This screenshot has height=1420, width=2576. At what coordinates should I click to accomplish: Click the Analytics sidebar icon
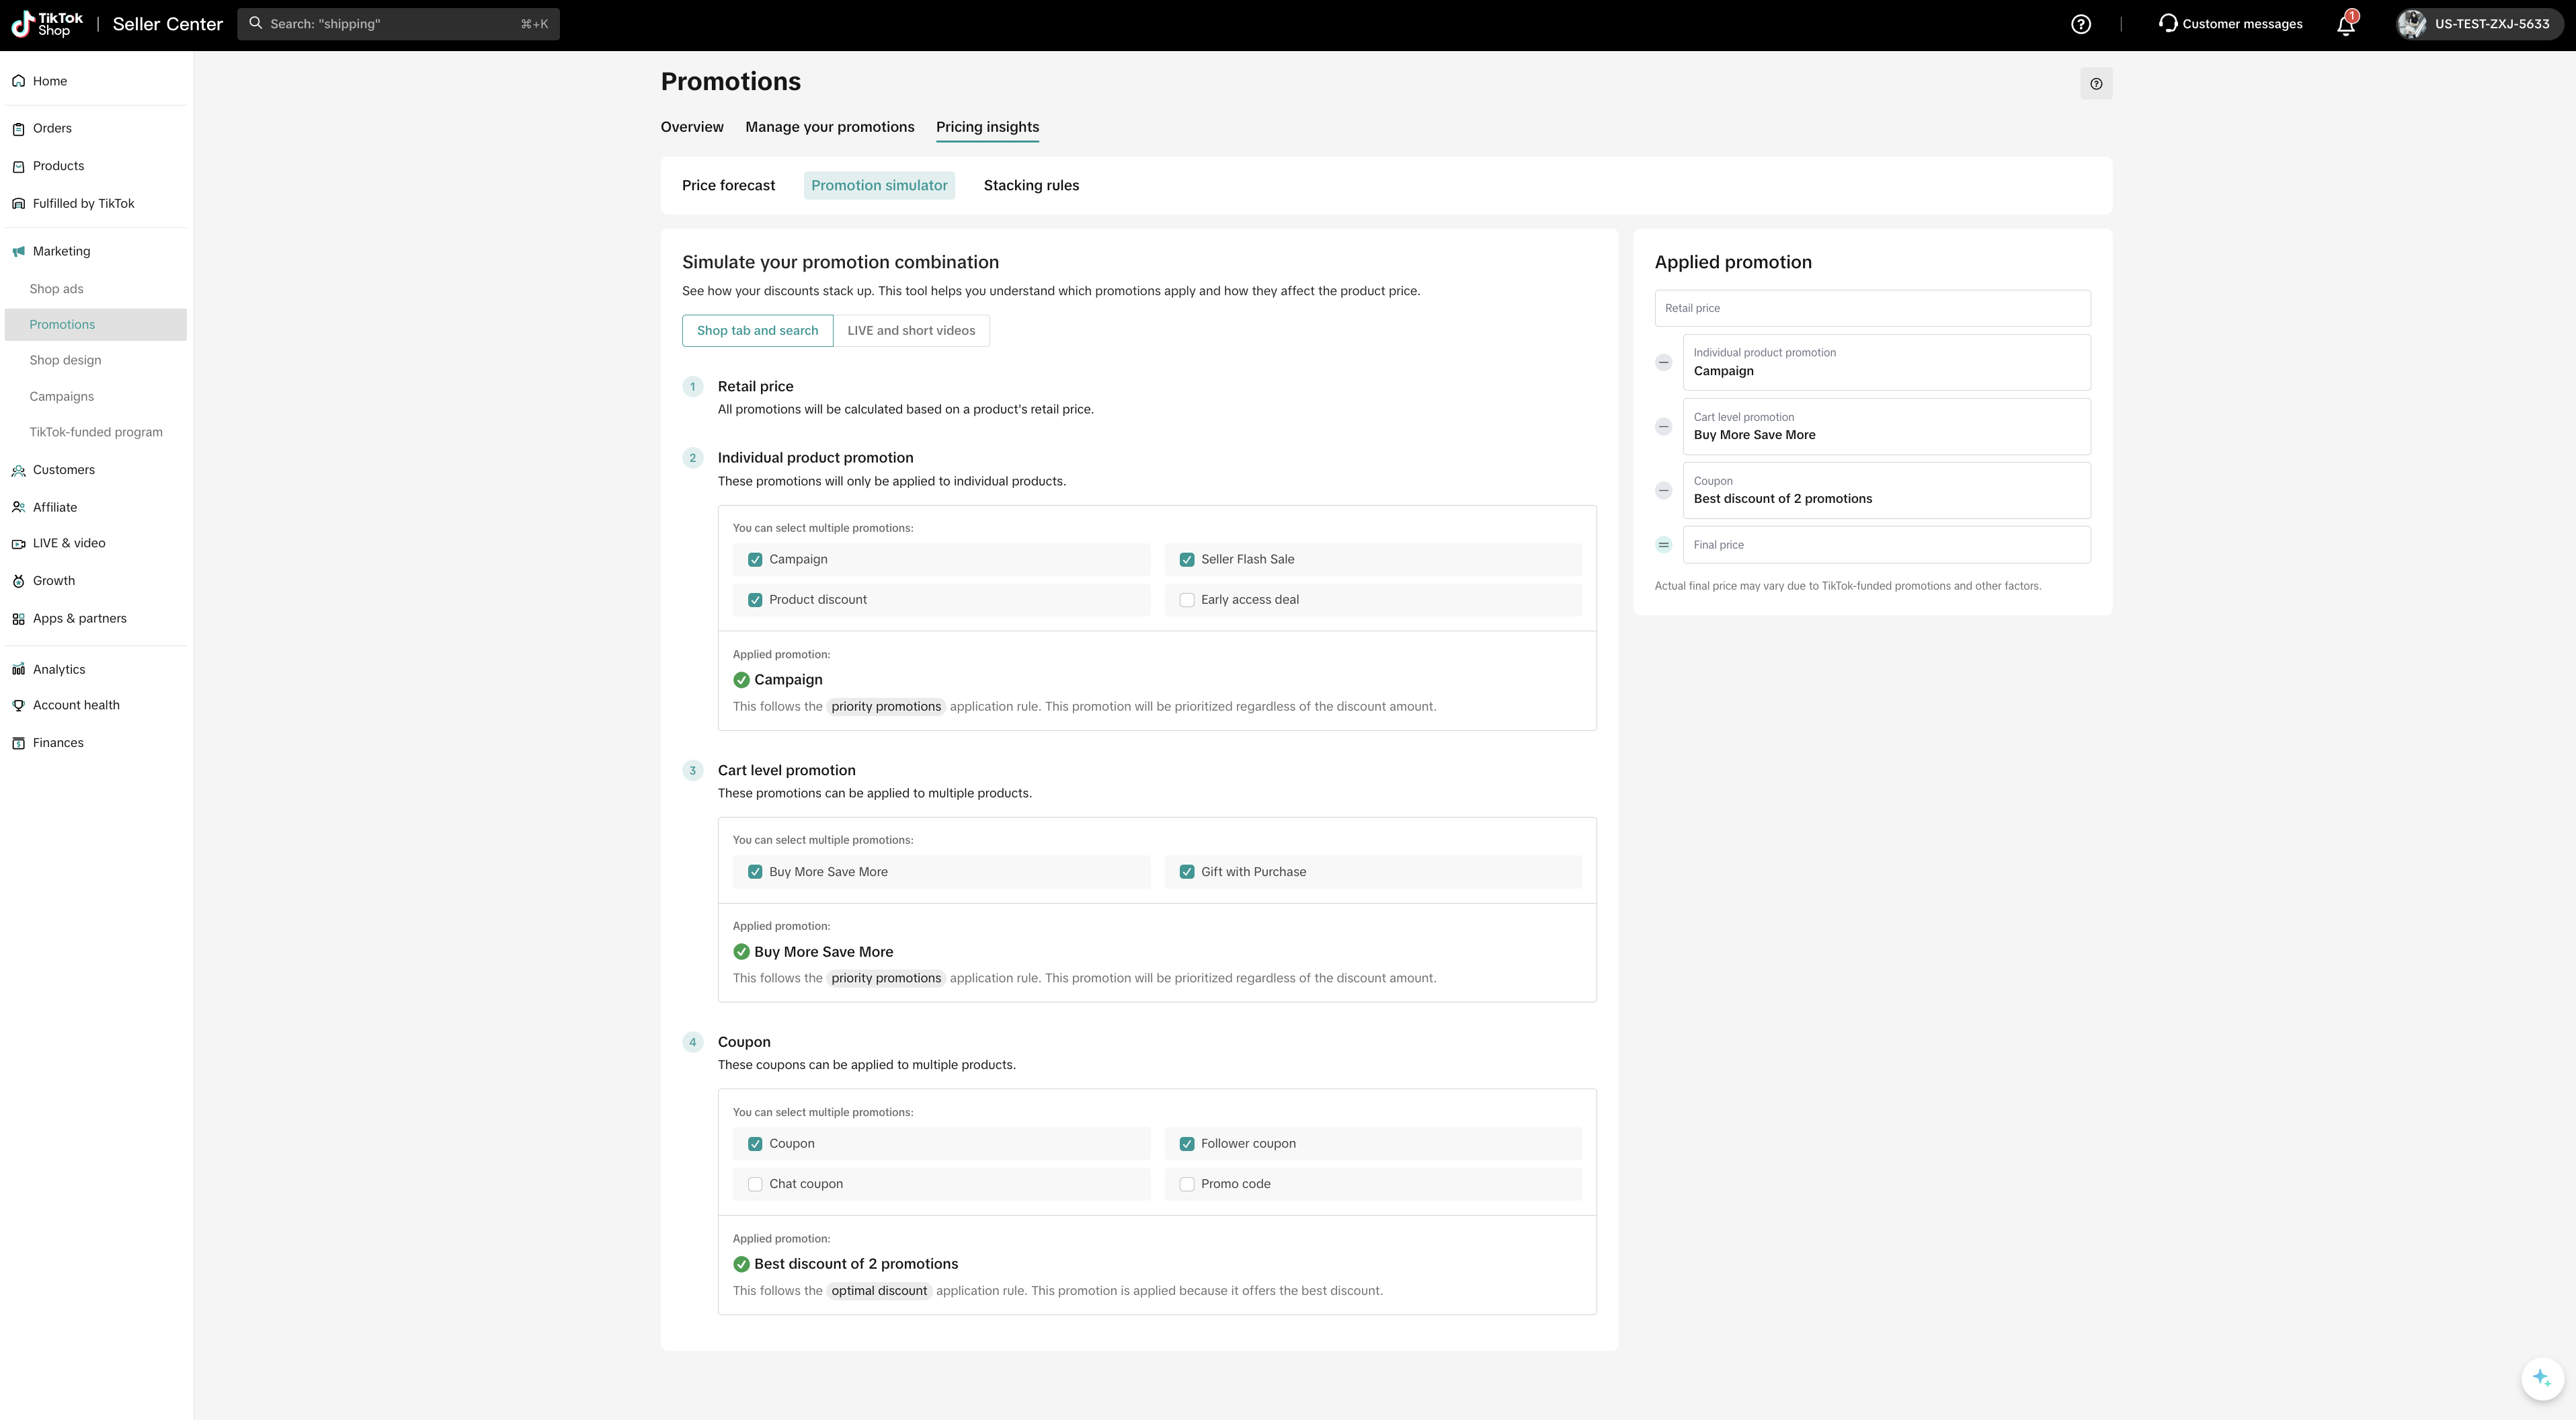18,670
